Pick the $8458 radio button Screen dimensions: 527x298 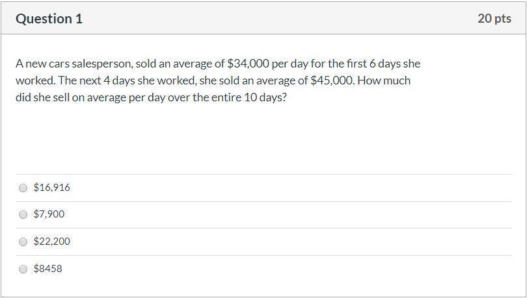23,269
